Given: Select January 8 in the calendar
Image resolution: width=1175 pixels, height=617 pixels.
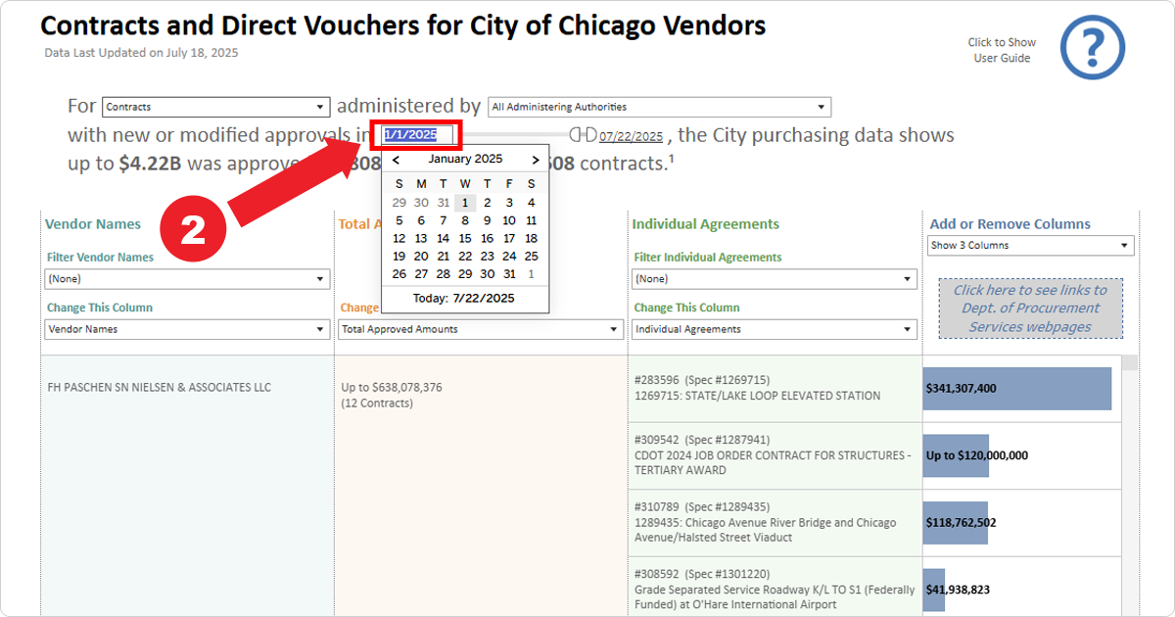Looking at the screenshot, I should click(465, 220).
